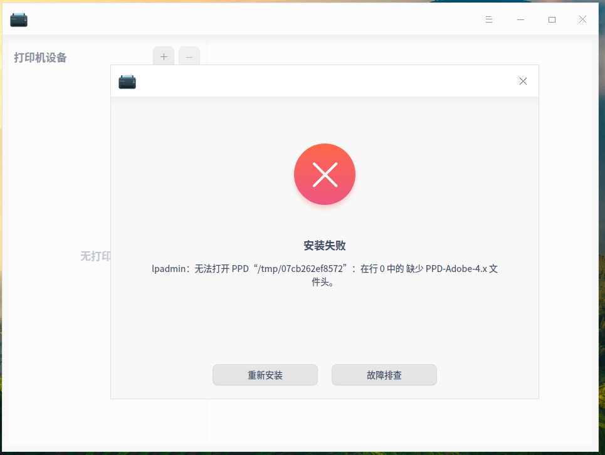Viewport: 605px width, 455px height.
Task: Click the 打印机设备 heading
Action: [40, 58]
